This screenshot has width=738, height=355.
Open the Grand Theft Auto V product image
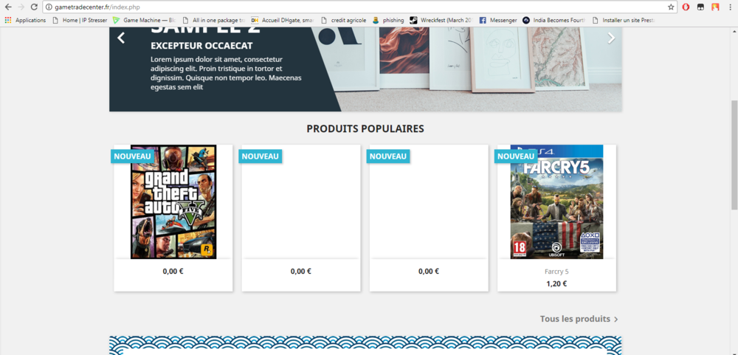pos(173,201)
